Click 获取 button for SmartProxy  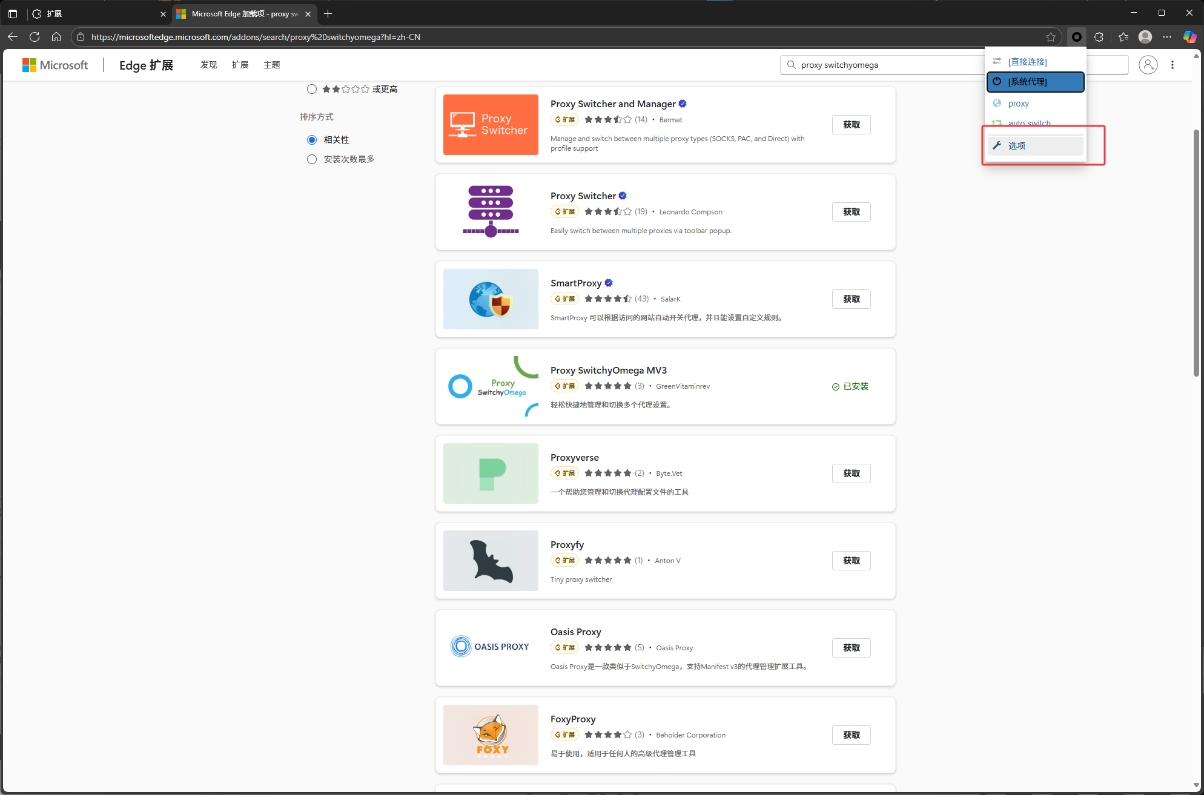tap(851, 299)
